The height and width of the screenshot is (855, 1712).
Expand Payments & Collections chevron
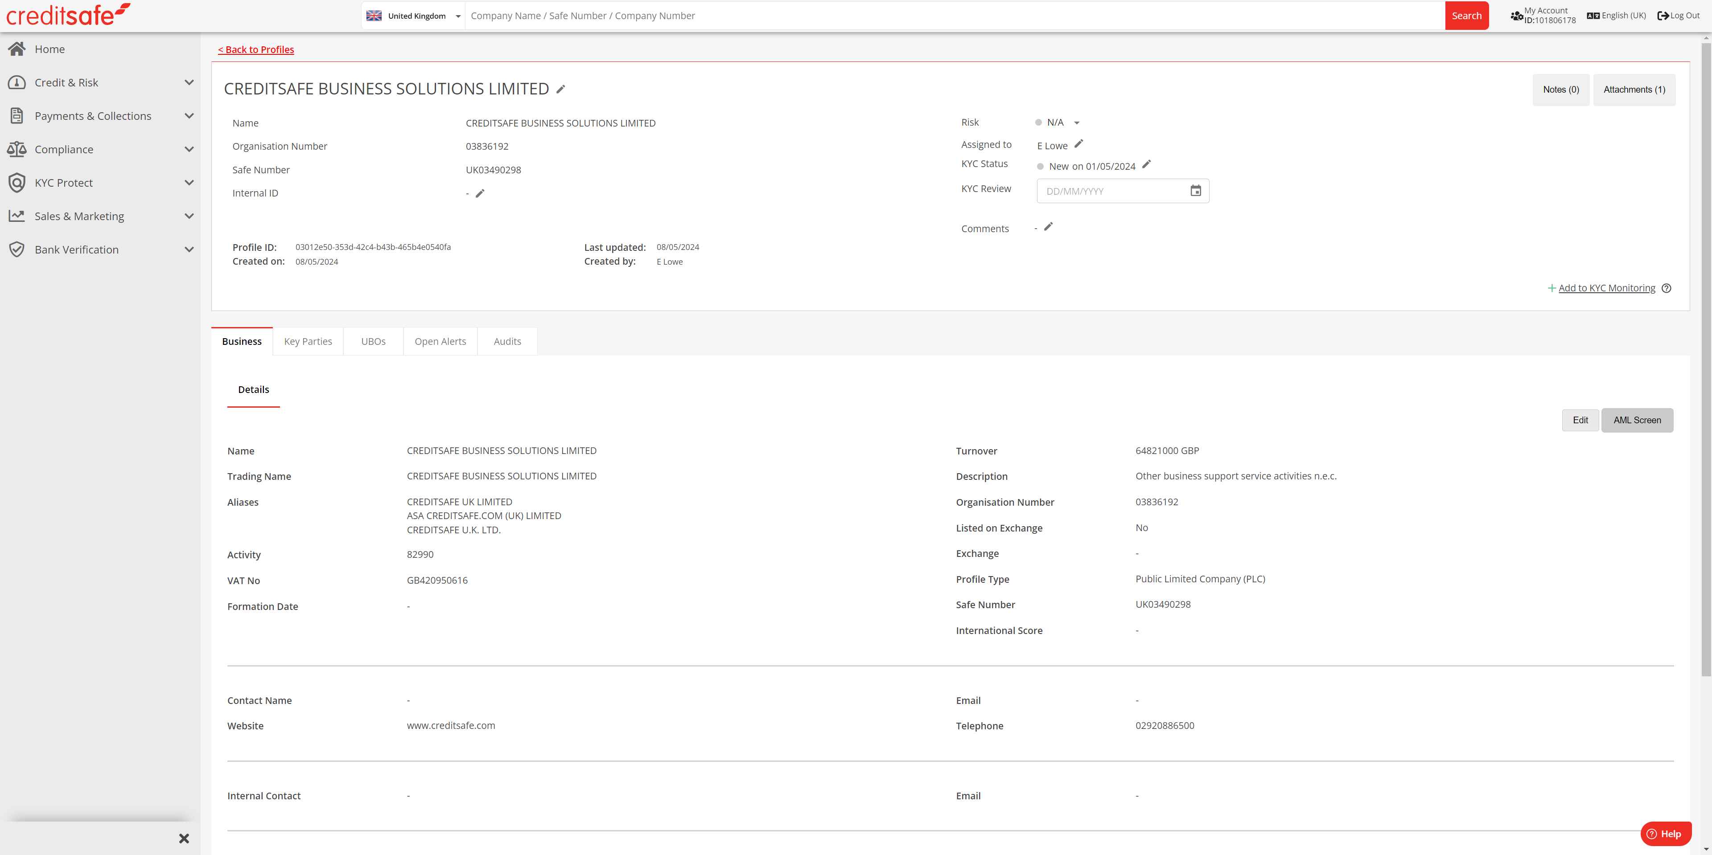[189, 115]
